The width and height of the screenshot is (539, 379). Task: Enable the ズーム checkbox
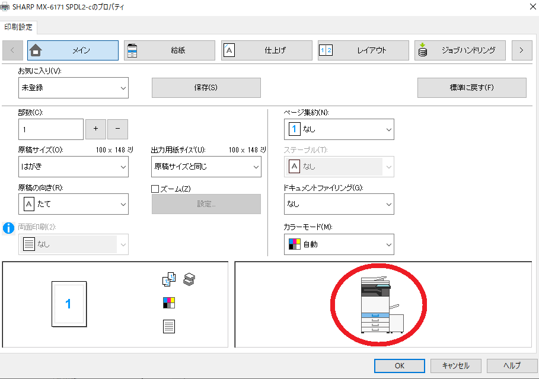click(x=155, y=189)
